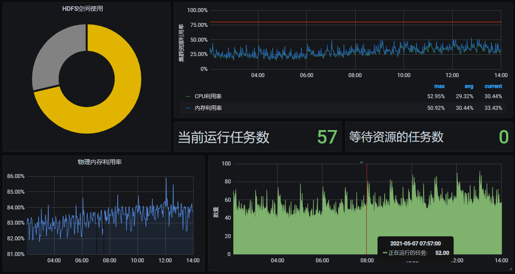Image resolution: width=515 pixels, height=274 pixels.
Task: Toggle the 内存利用率 series in the legend
Action: pos(208,108)
